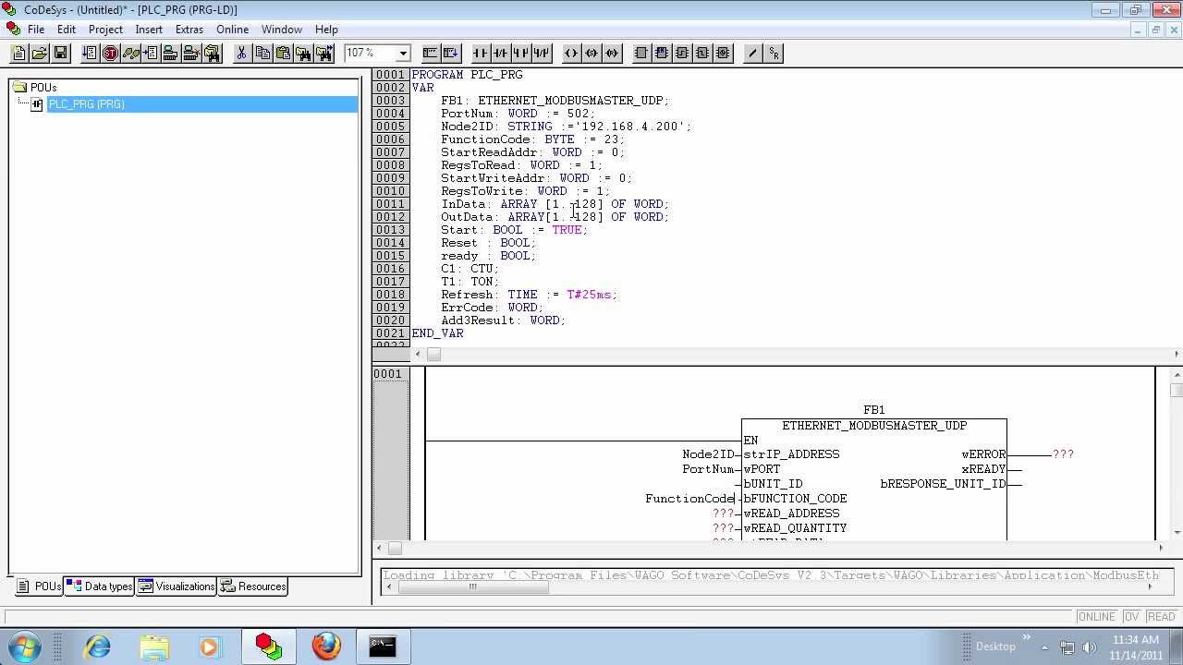Screen dimensions: 1183x665
Task: Click declaration line 0003 FB1
Action: click(555, 101)
